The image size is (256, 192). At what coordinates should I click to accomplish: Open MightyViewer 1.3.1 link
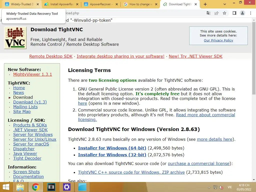point(32,74)
